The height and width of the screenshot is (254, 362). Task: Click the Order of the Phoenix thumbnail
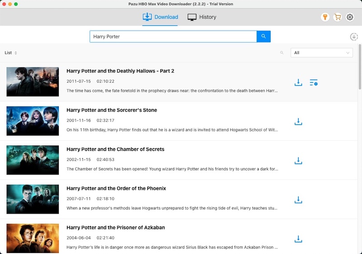coord(33,199)
